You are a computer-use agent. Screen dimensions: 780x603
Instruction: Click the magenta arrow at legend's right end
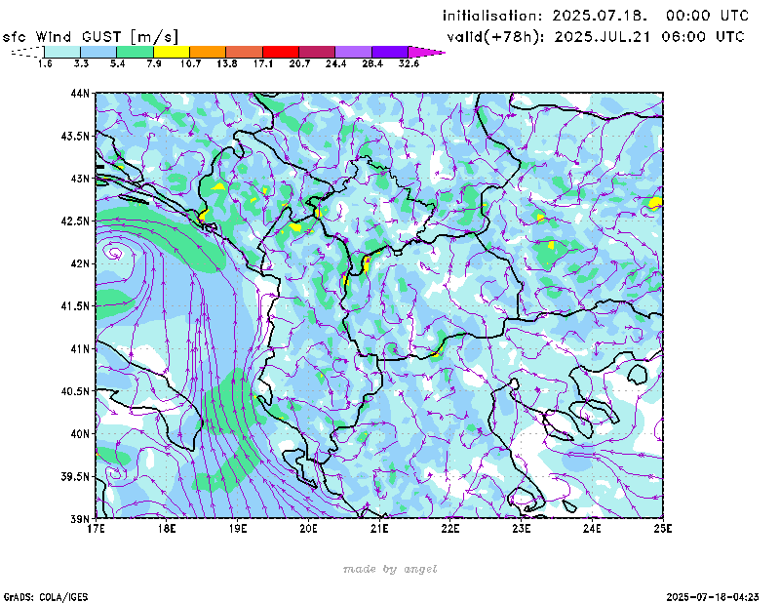point(425,51)
